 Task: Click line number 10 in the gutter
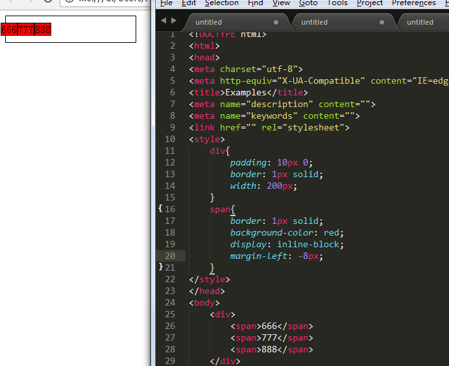pos(170,139)
